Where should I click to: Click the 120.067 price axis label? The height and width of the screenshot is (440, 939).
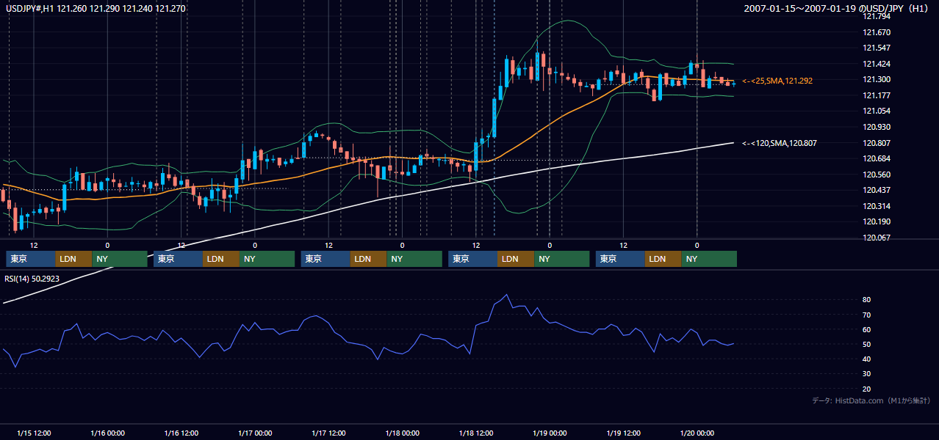point(877,238)
